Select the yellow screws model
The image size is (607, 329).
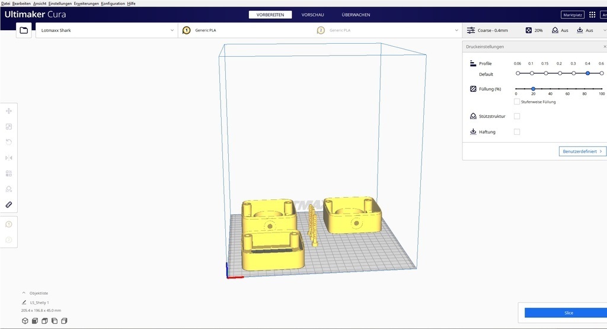tap(312, 225)
